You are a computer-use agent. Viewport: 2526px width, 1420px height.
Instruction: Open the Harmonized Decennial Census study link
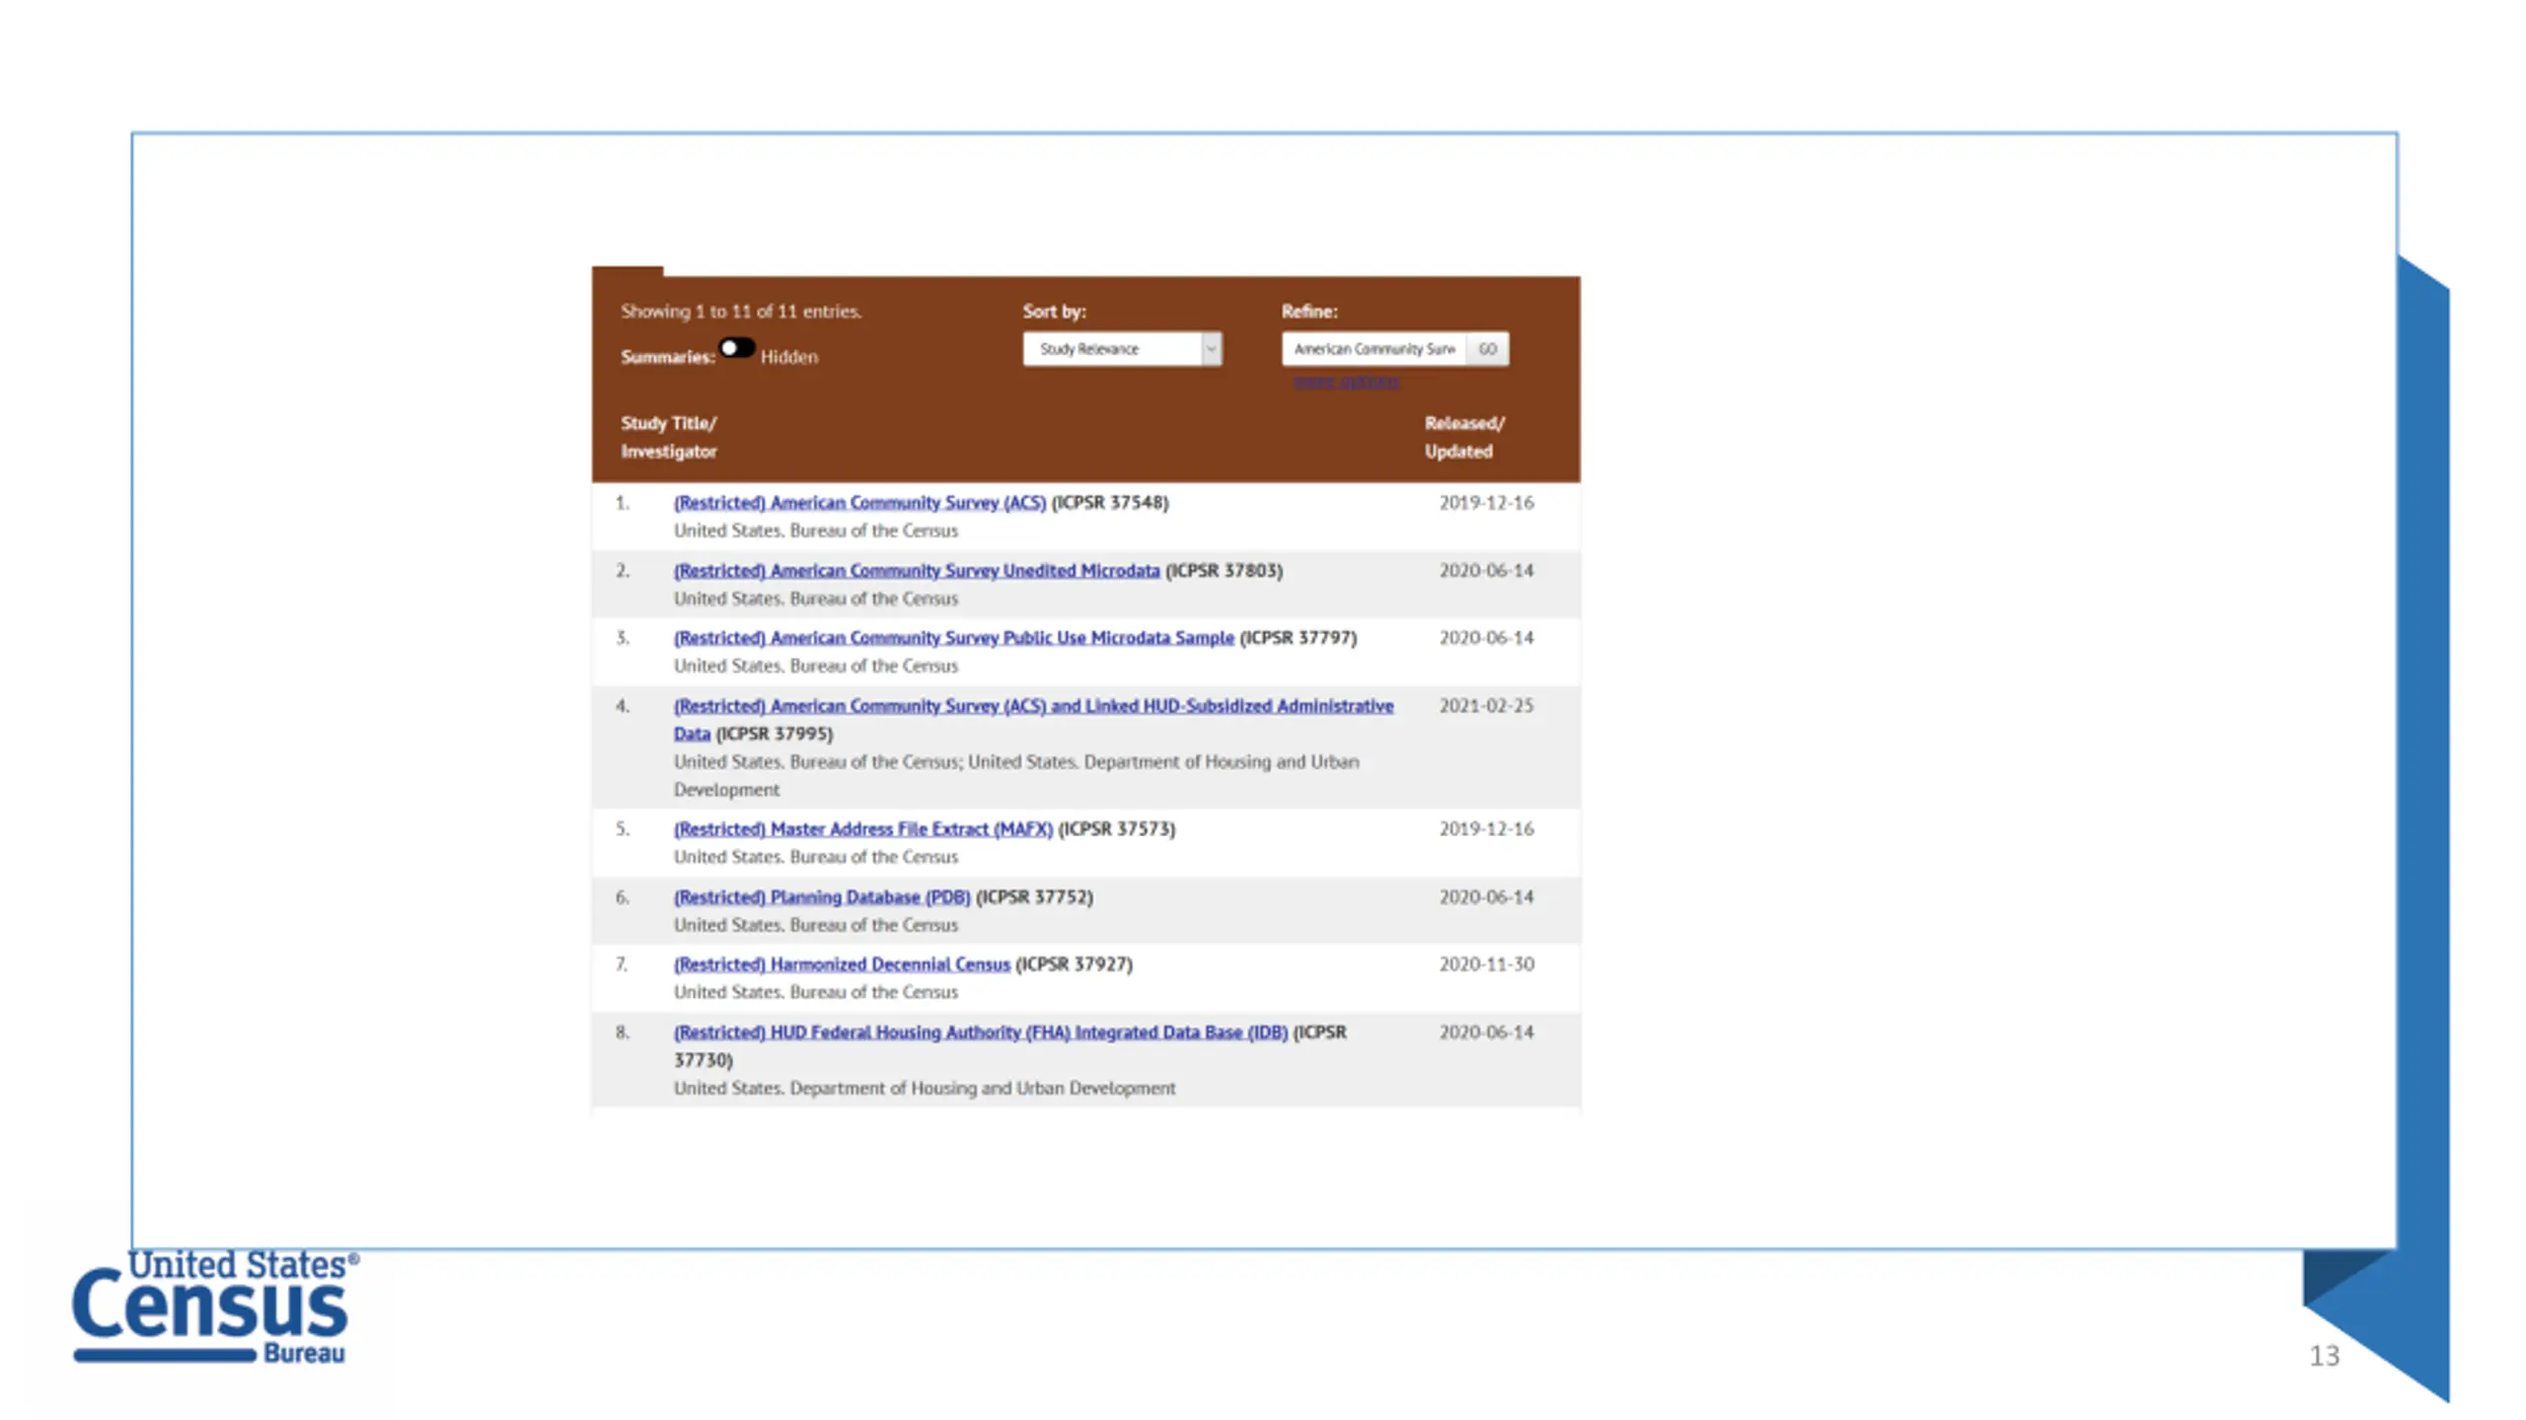[x=842, y=964]
